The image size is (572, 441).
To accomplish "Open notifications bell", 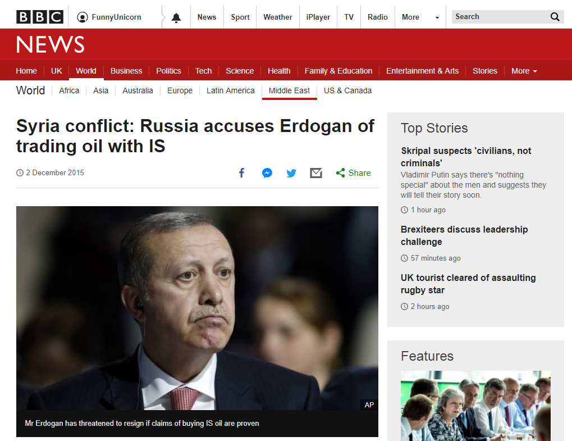I will pyautogui.click(x=176, y=17).
